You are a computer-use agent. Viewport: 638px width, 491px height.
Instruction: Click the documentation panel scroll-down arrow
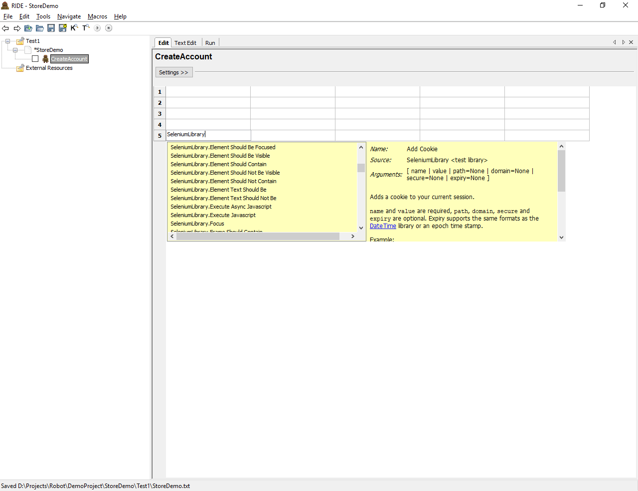click(x=562, y=238)
